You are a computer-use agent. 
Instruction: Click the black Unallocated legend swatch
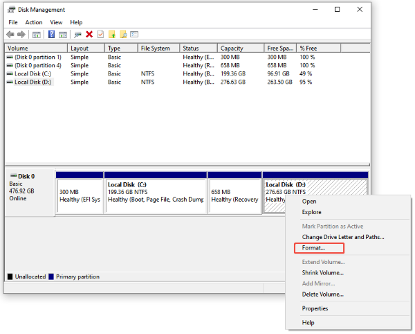[10, 277]
